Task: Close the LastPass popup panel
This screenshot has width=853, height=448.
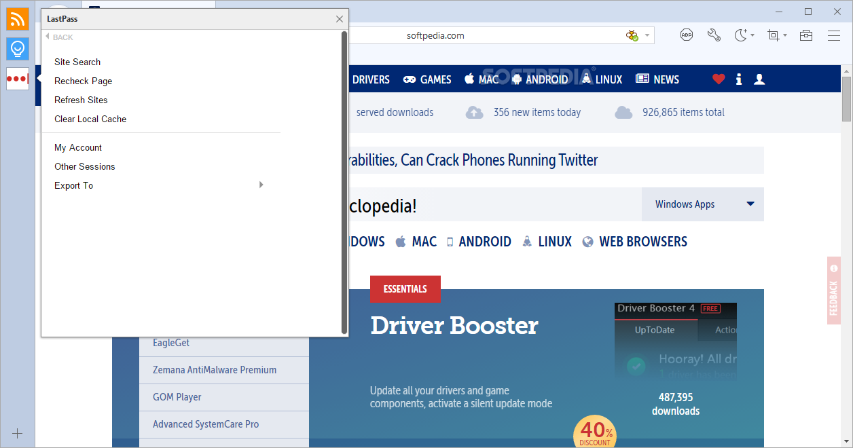Action: tap(340, 19)
